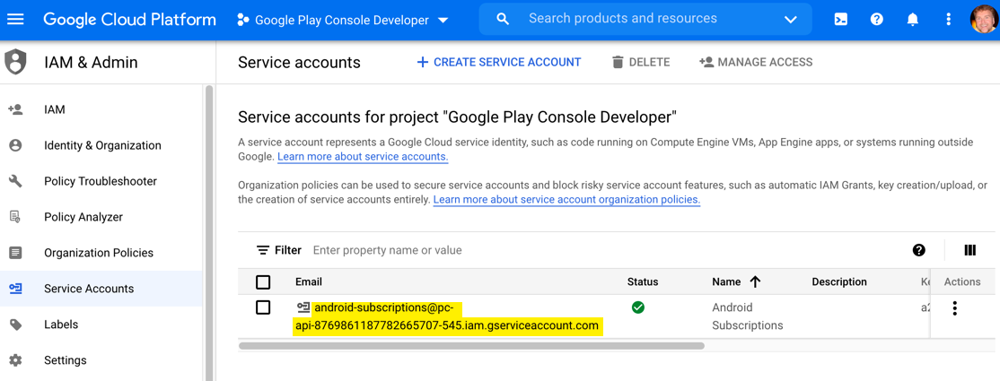Click the search magnifier icon
Screen dimensions: 1000x381
(x=503, y=19)
